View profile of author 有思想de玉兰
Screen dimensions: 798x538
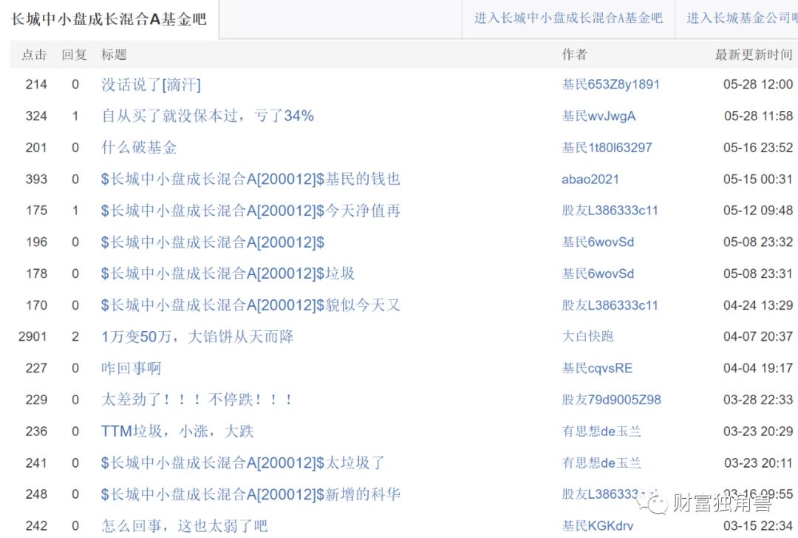point(602,431)
